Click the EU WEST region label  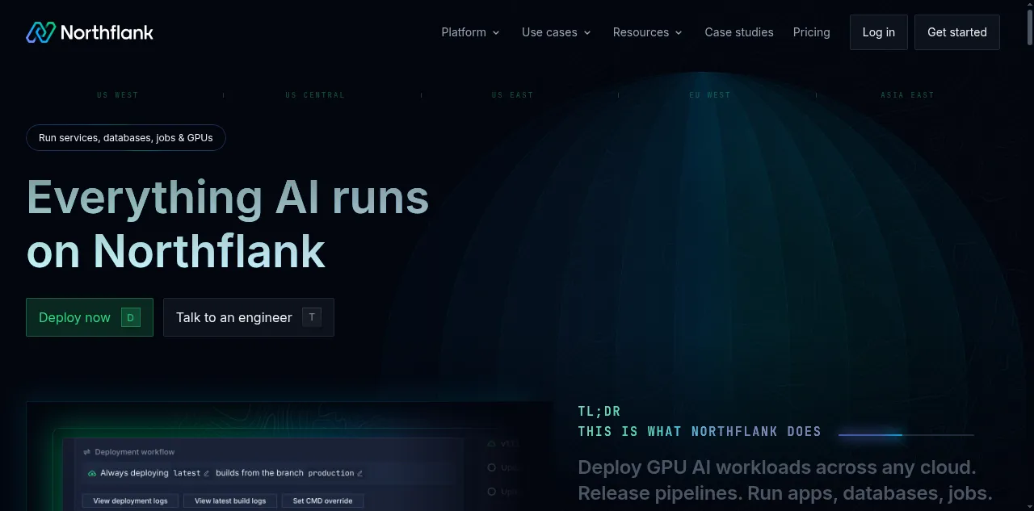pyautogui.click(x=710, y=95)
